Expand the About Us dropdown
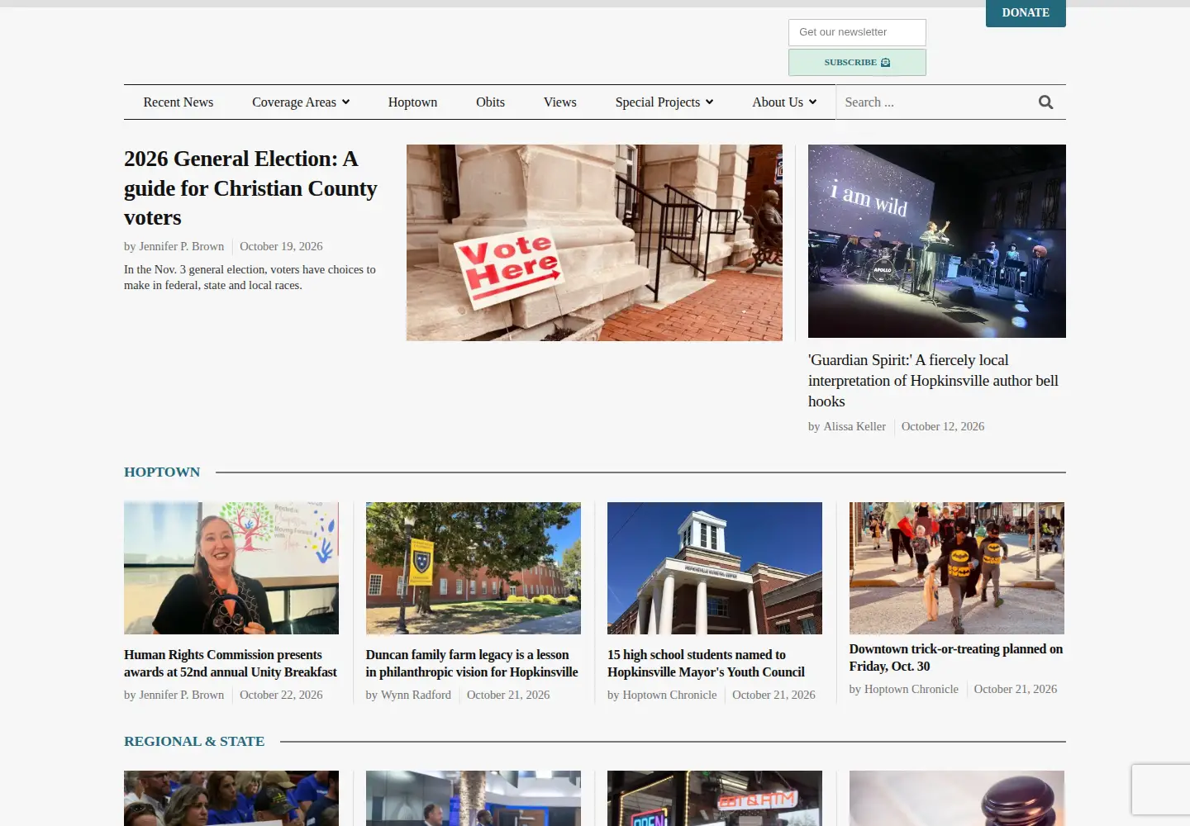Screen dimensions: 1190x826 784,102
